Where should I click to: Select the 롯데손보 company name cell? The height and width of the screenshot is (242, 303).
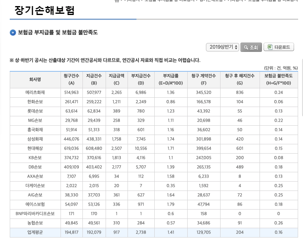click(35, 111)
